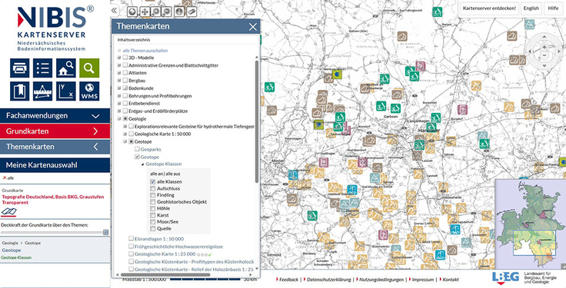Screen dimensions: 566x288
Task: Click the eraser tool in map toolbar
Action: (x=191, y=12)
